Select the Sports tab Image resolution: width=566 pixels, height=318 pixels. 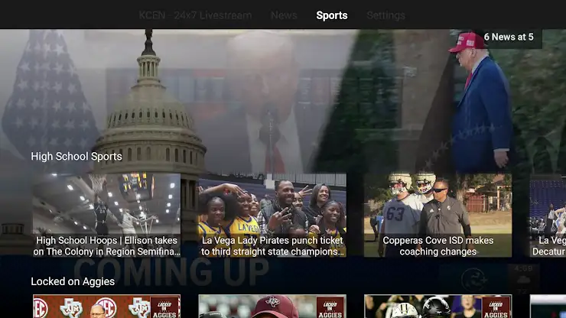click(332, 15)
